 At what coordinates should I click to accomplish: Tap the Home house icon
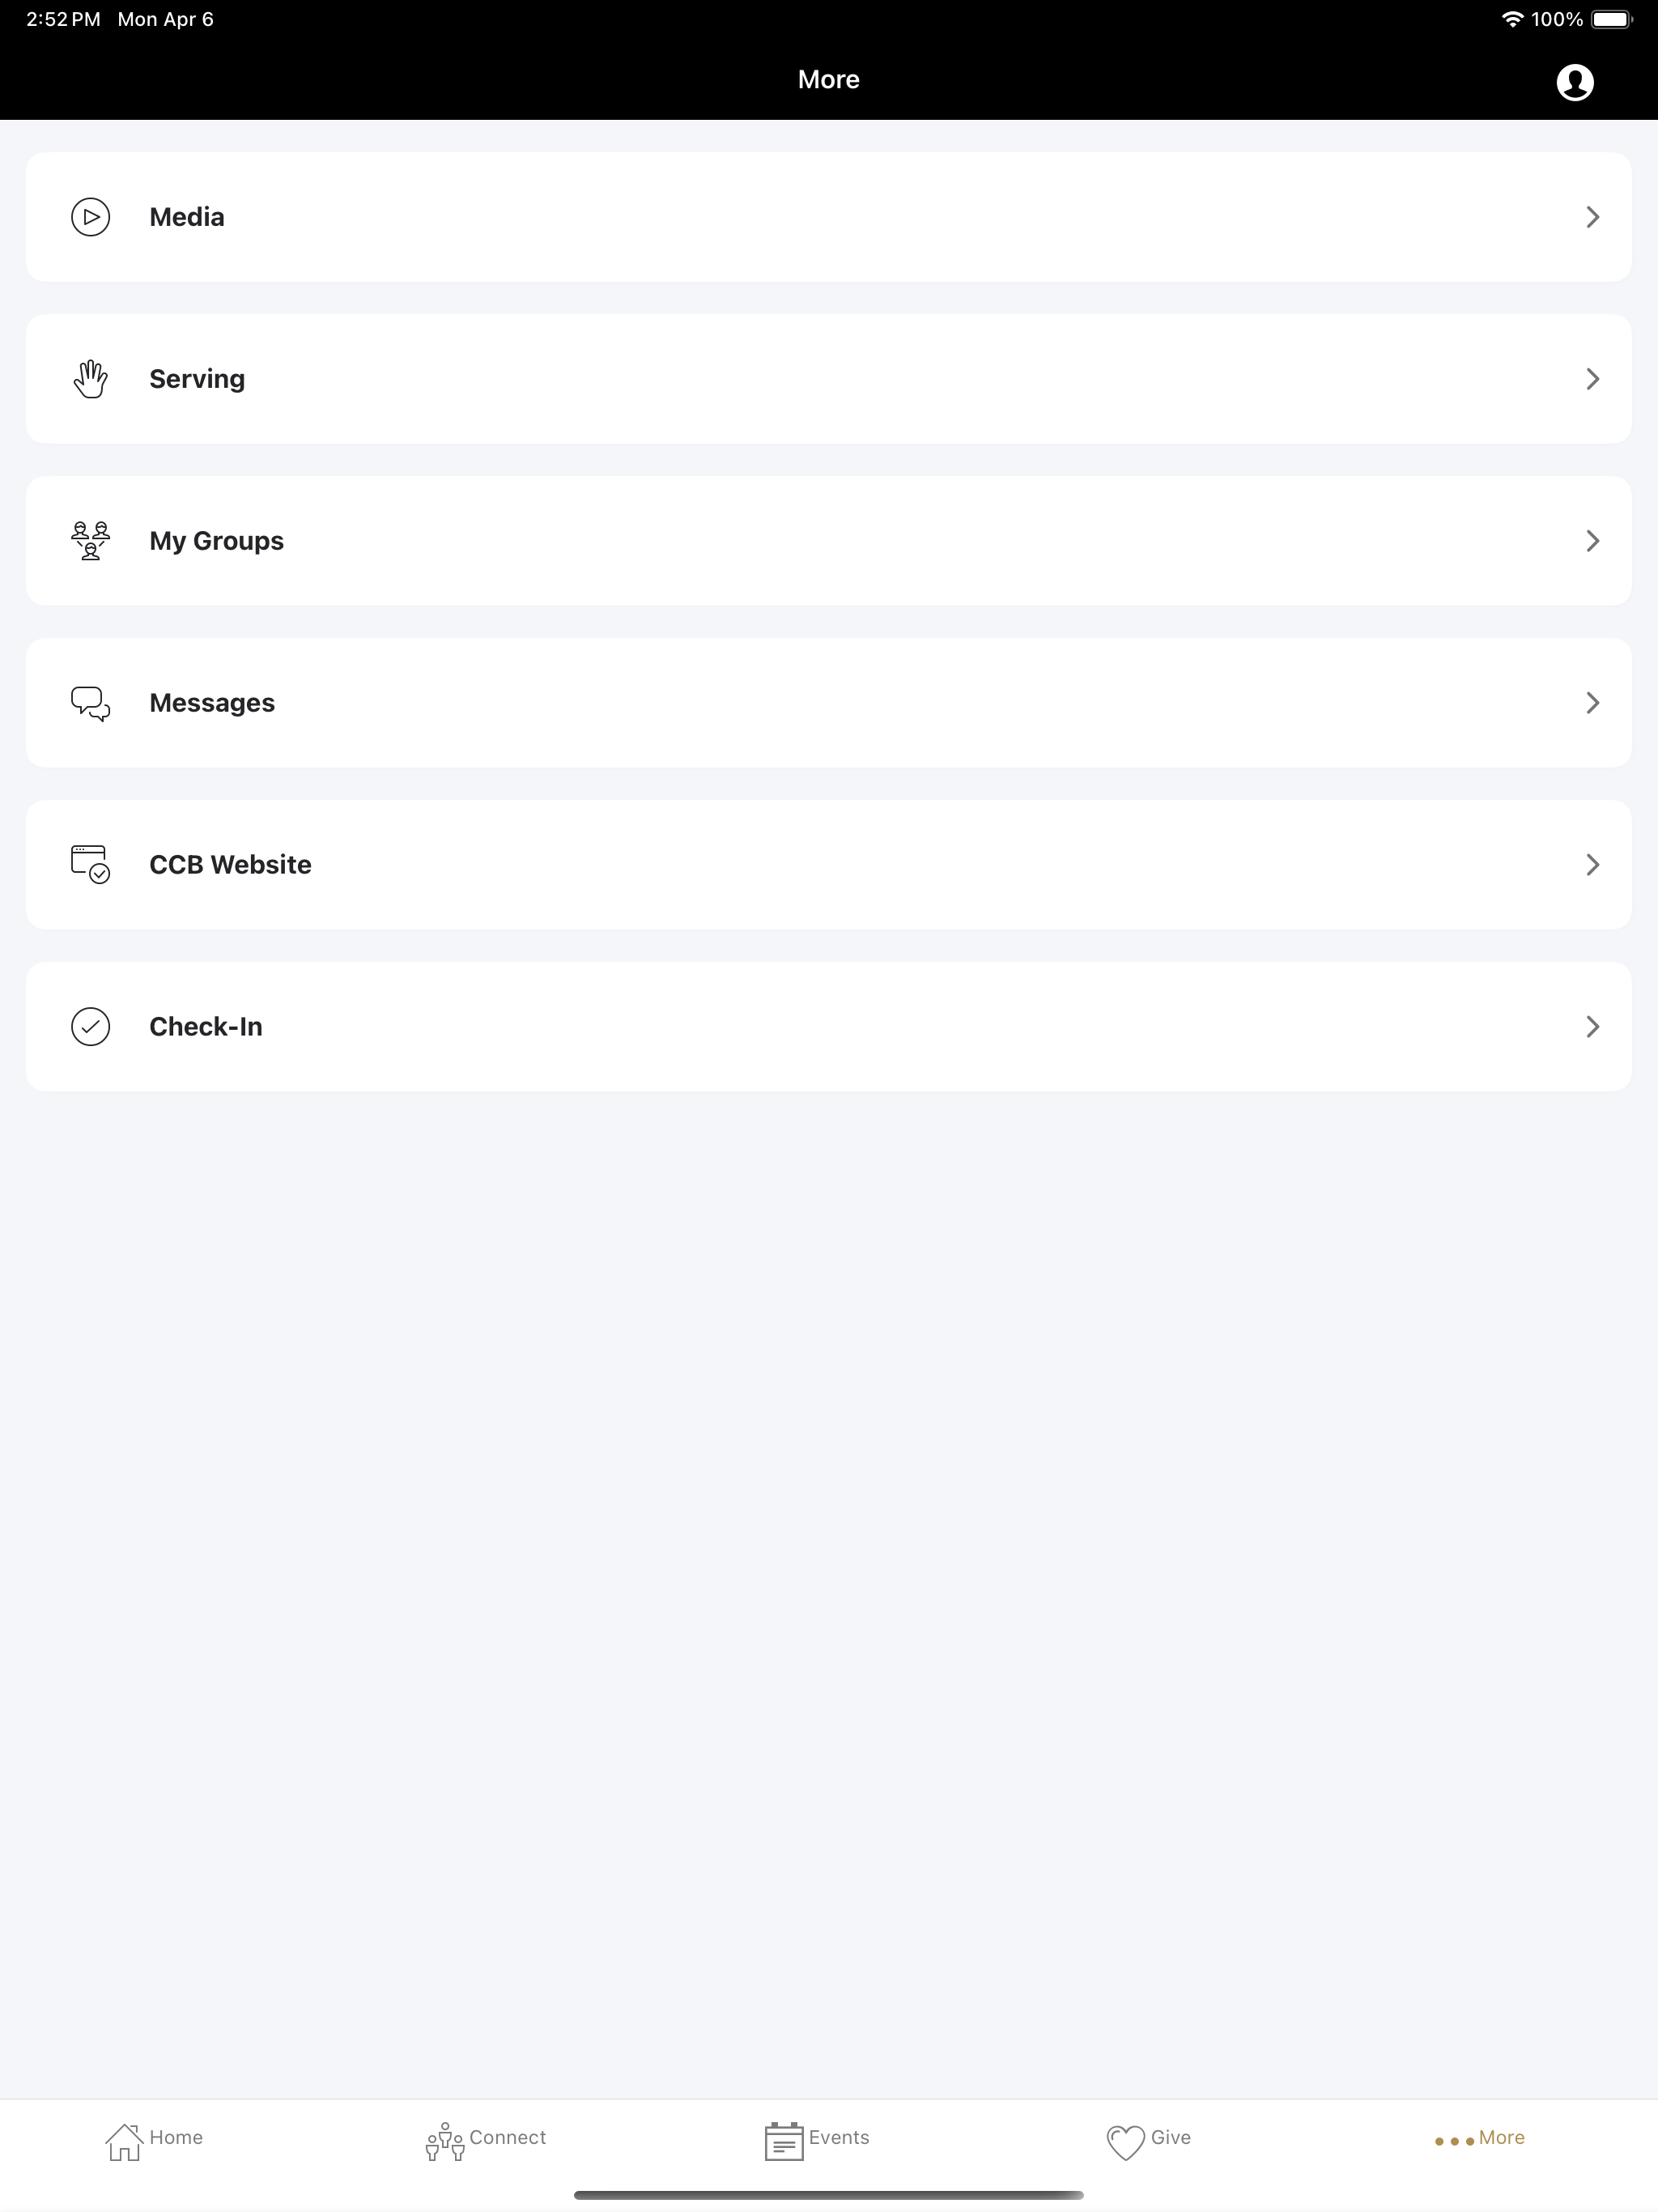(x=124, y=2142)
